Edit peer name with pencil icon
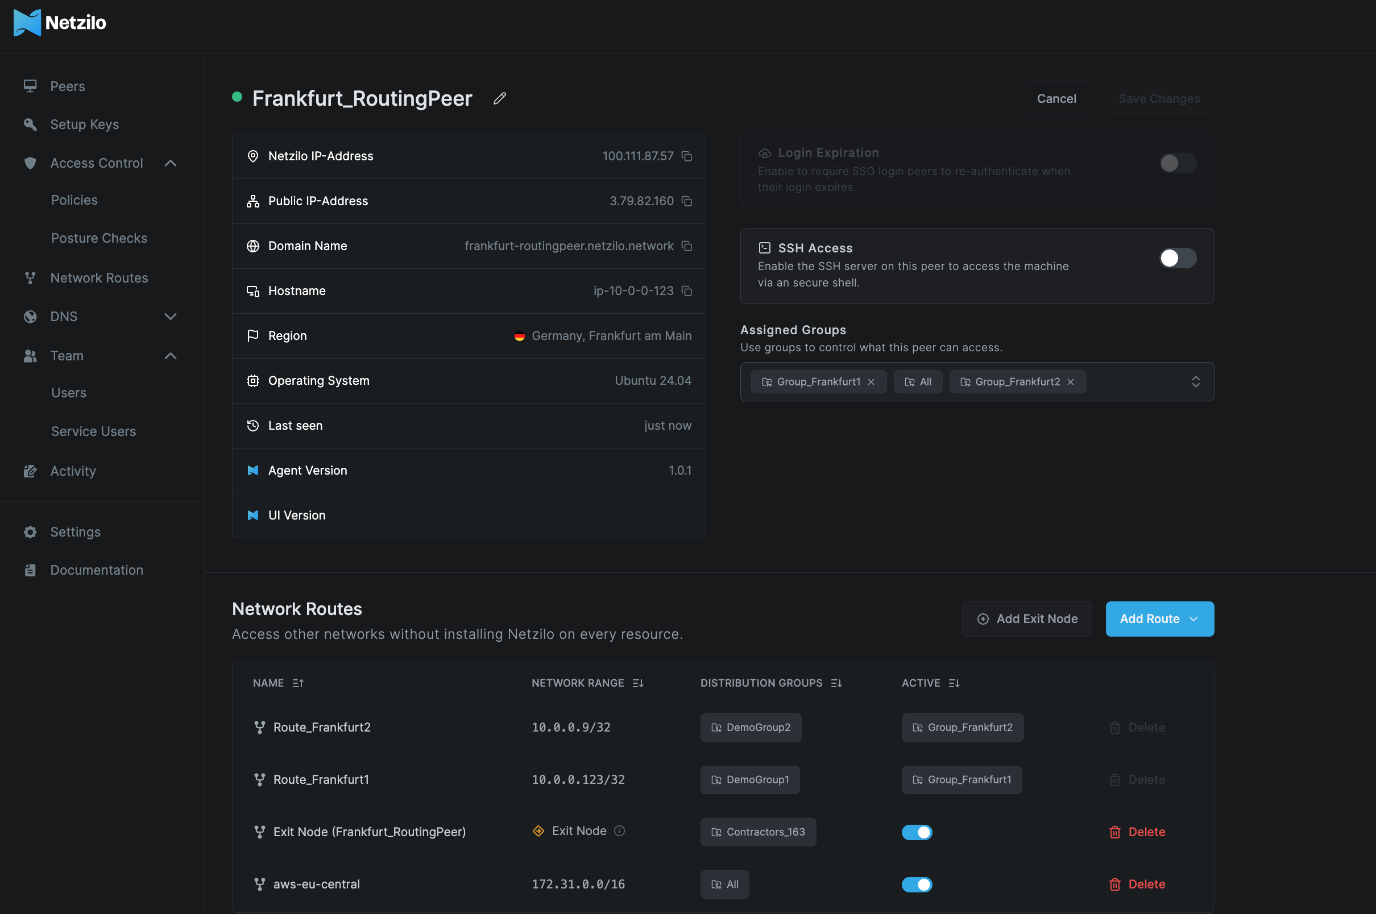This screenshot has height=914, width=1376. [x=500, y=98]
